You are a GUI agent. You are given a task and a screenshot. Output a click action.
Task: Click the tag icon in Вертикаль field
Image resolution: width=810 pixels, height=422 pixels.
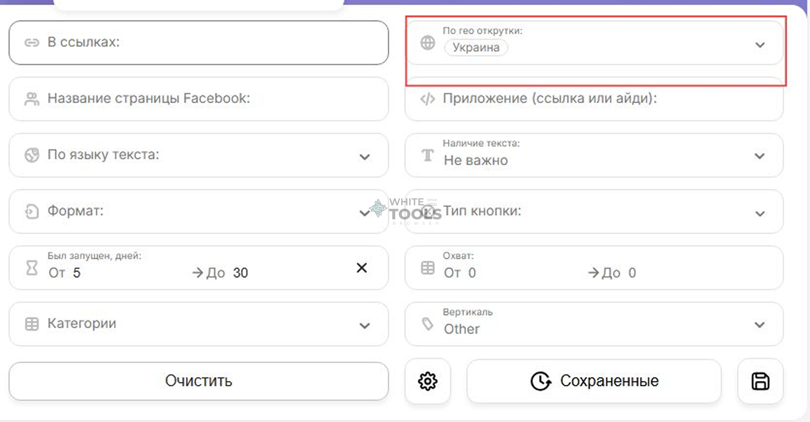pyautogui.click(x=428, y=324)
